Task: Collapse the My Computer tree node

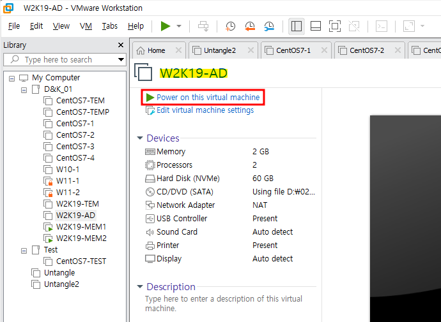Action: (12, 78)
